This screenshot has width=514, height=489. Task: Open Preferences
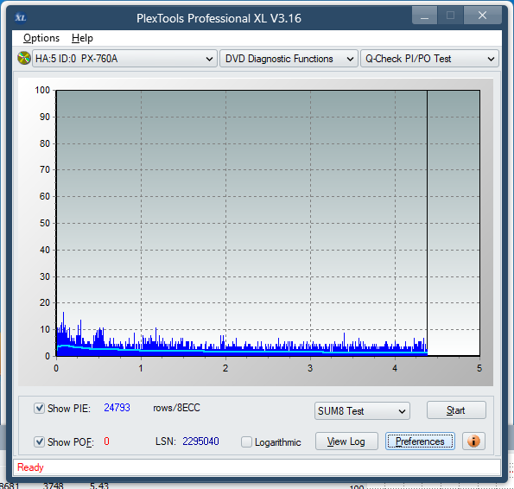420,441
